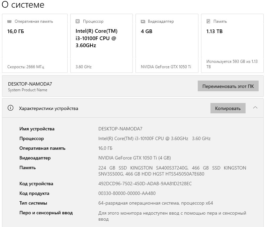Click the Характеристики устройства header title

(x=49, y=108)
